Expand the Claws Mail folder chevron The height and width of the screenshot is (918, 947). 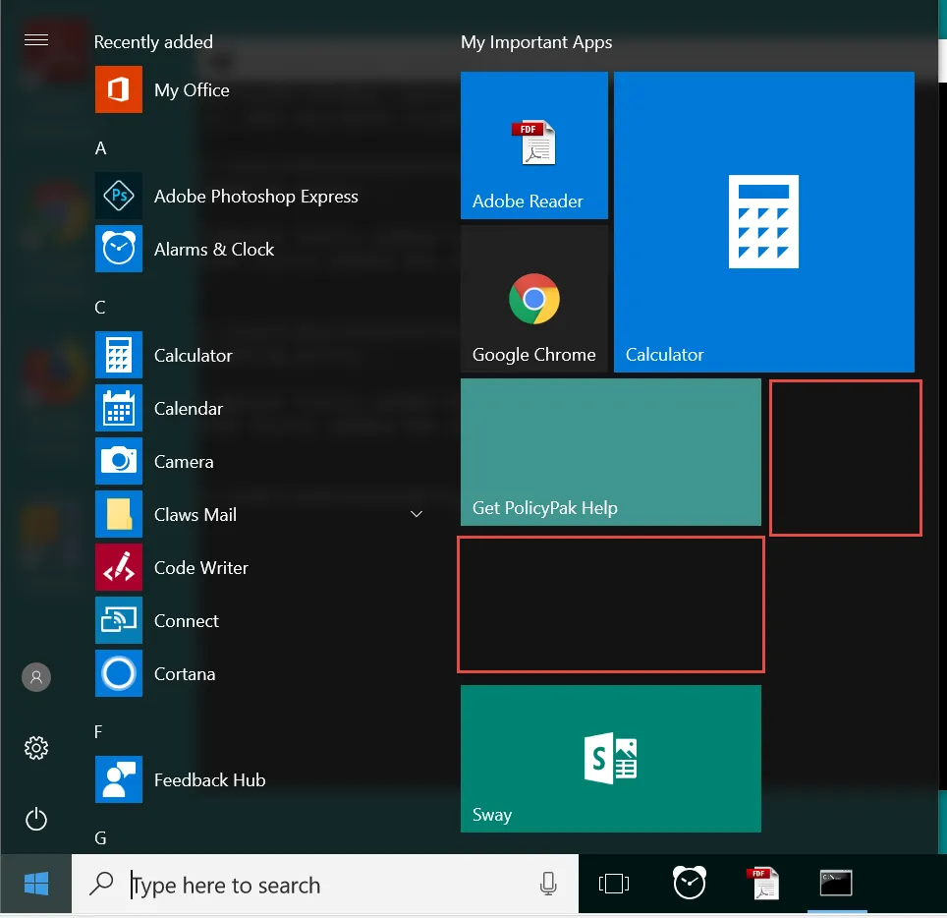pos(417,514)
